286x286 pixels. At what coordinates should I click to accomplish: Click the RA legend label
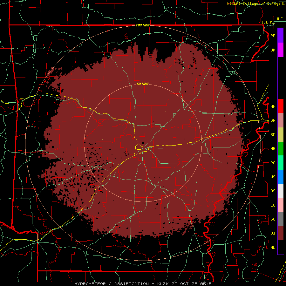click(x=273, y=163)
